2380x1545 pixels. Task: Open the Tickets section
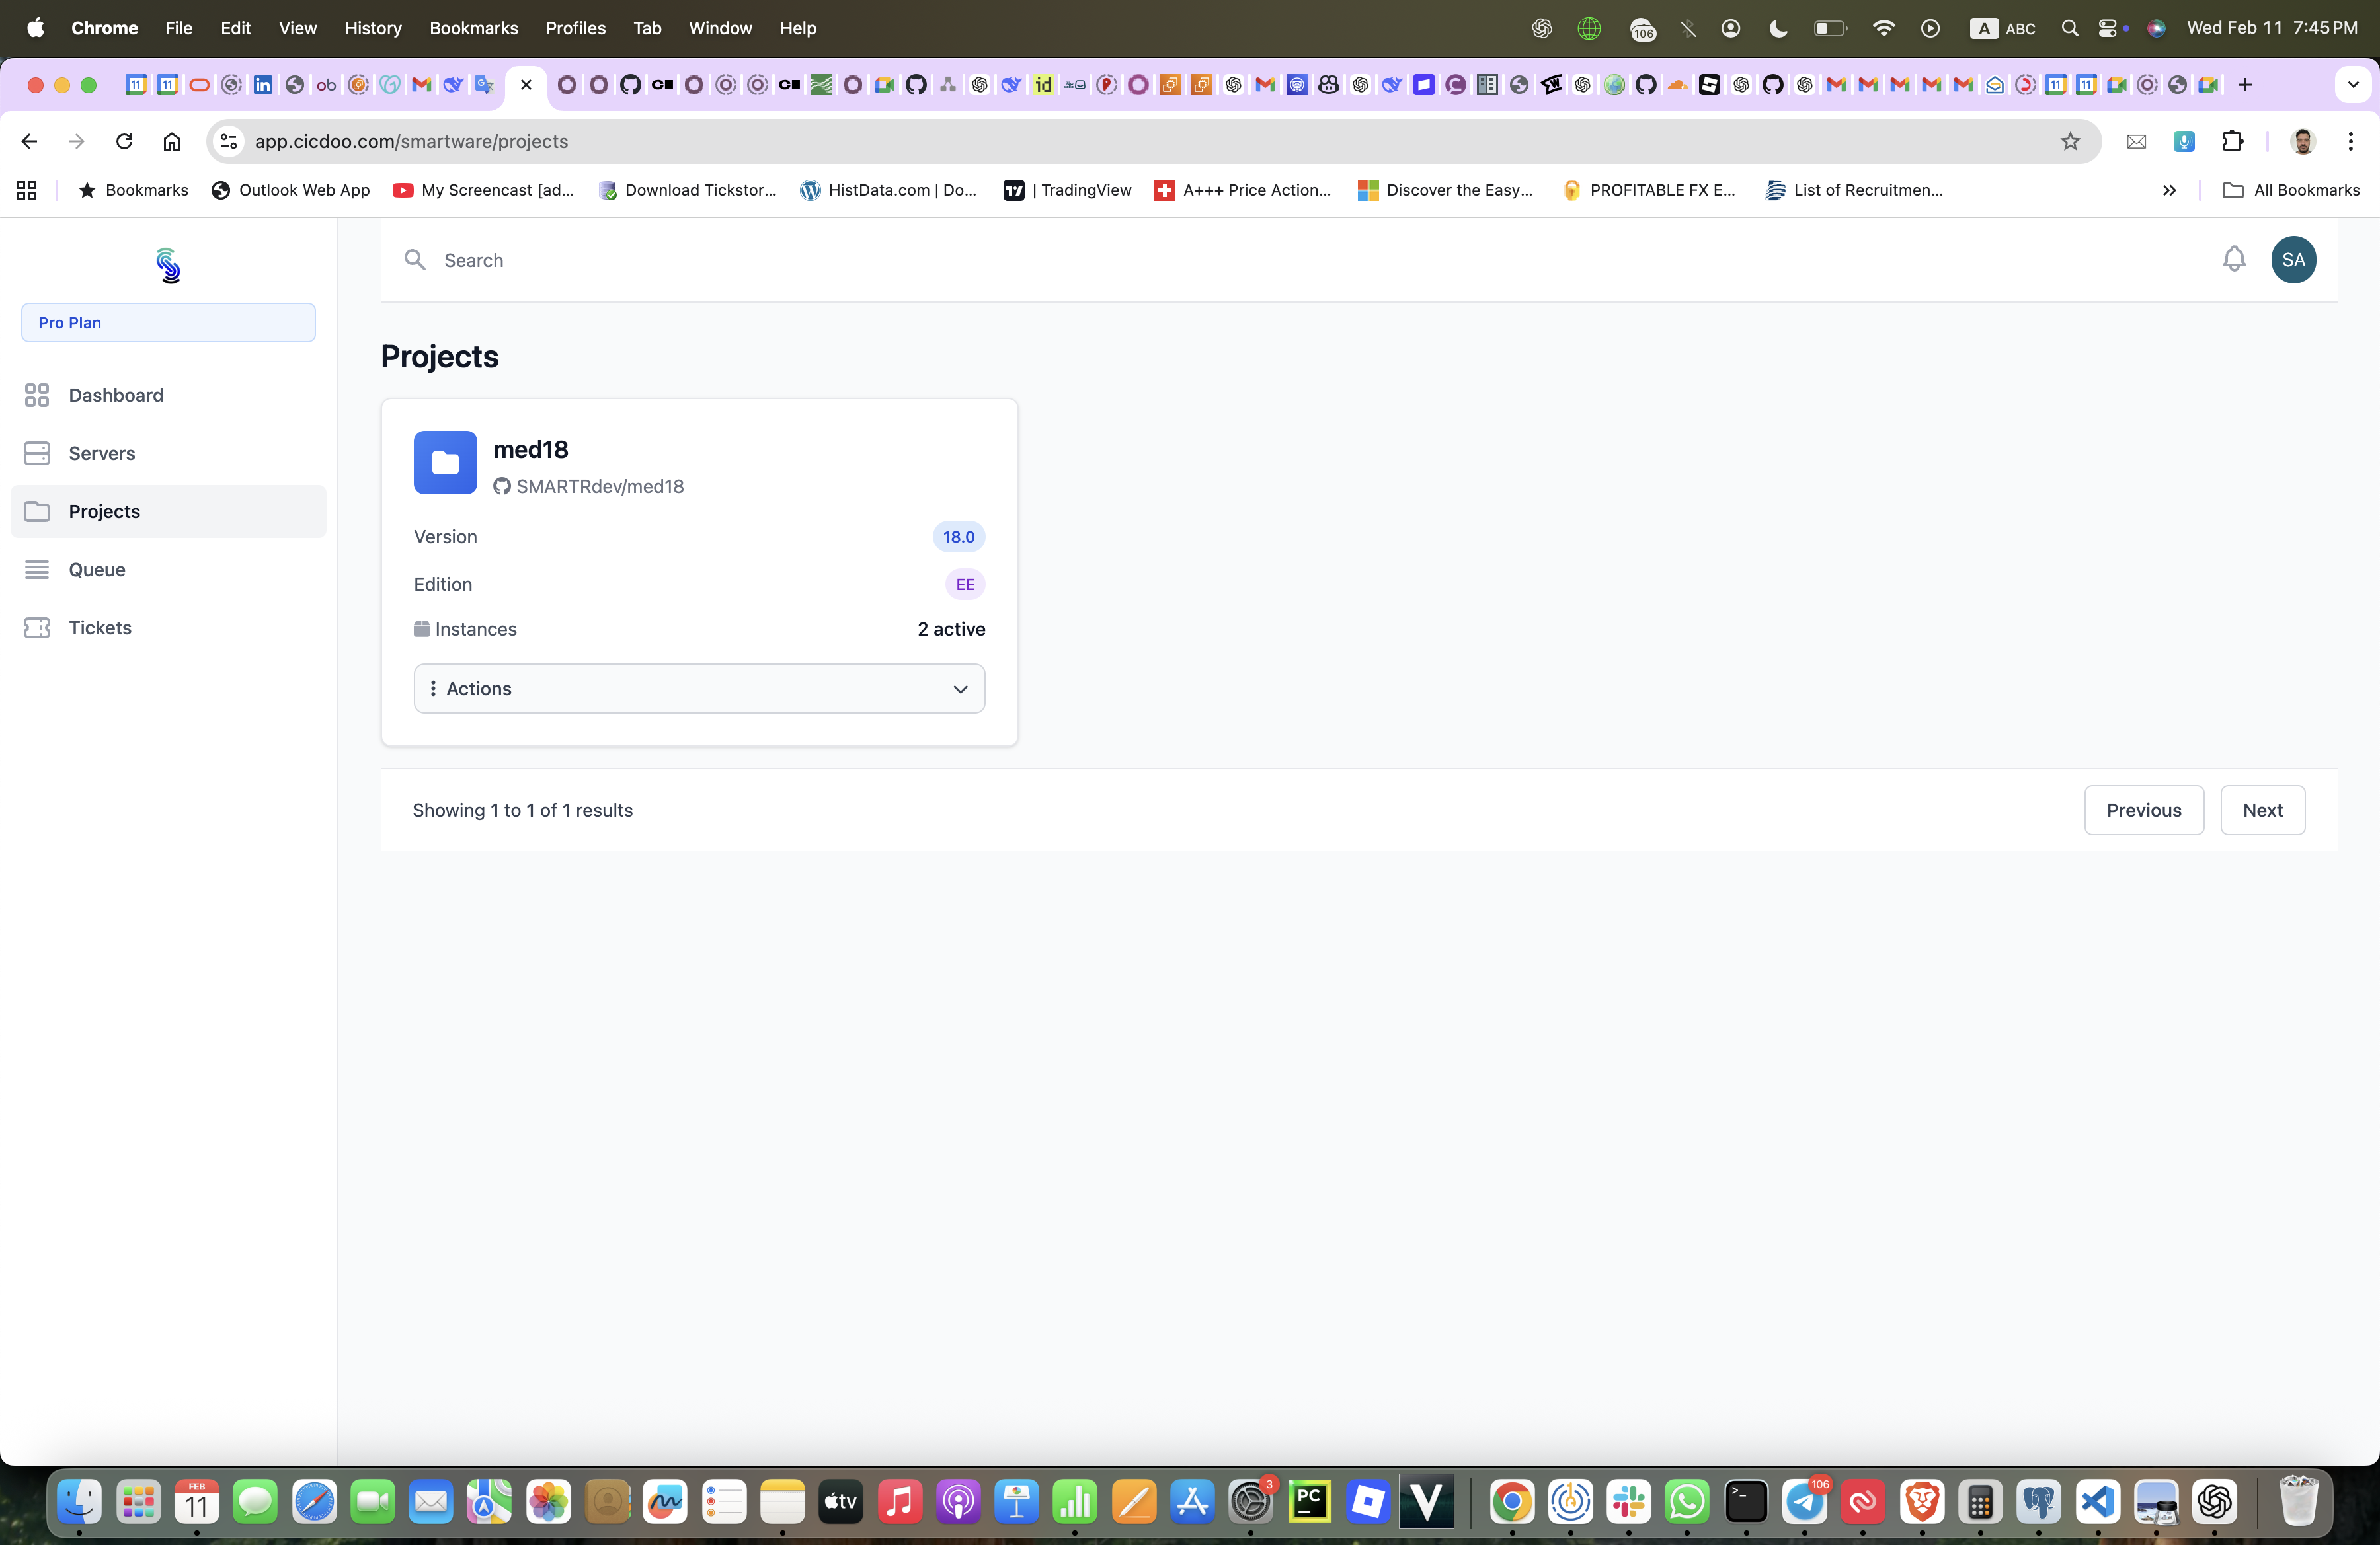coord(100,628)
